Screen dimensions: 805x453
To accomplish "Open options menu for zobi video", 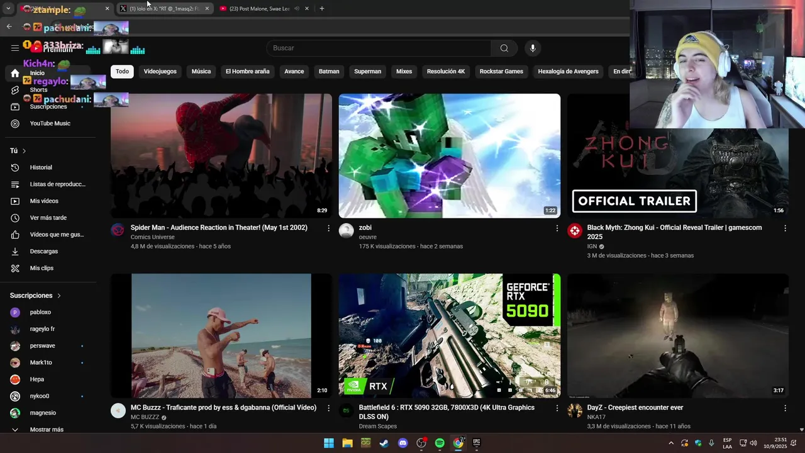I will [x=557, y=228].
